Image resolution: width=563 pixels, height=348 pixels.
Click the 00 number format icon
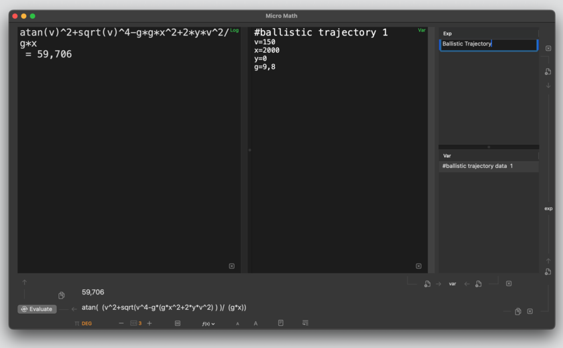click(x=178, y=323)
